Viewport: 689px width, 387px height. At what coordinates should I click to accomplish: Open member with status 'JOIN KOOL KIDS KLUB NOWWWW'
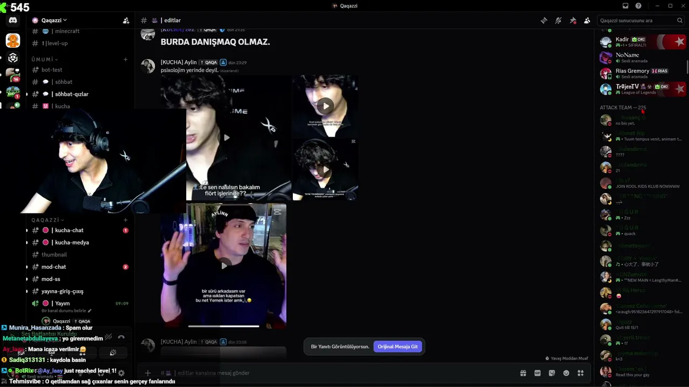point(642,183)
